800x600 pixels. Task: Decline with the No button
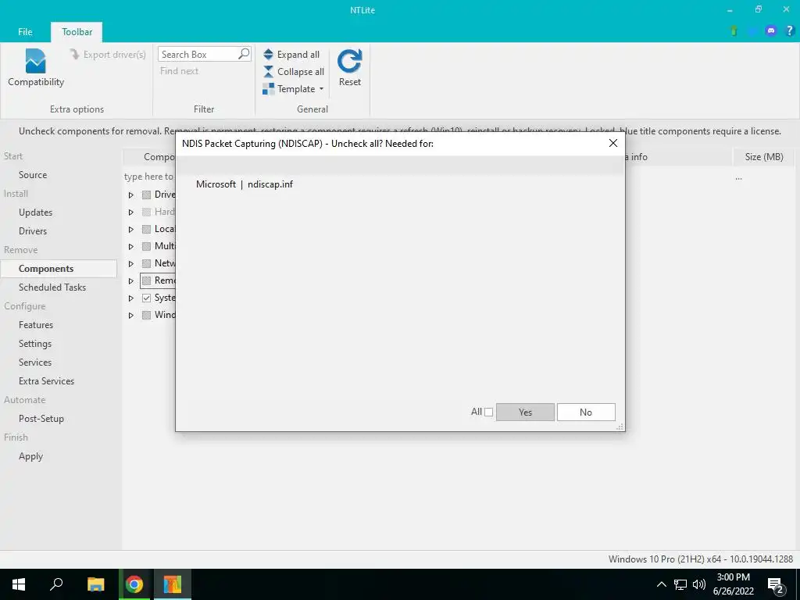click(586, 412)
